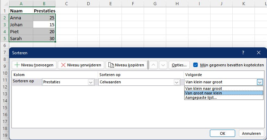Click the Niveau kopiëren copy icon
Image resolution: width=267 pixels, height=140 pixels.
(x=111, y=65)
